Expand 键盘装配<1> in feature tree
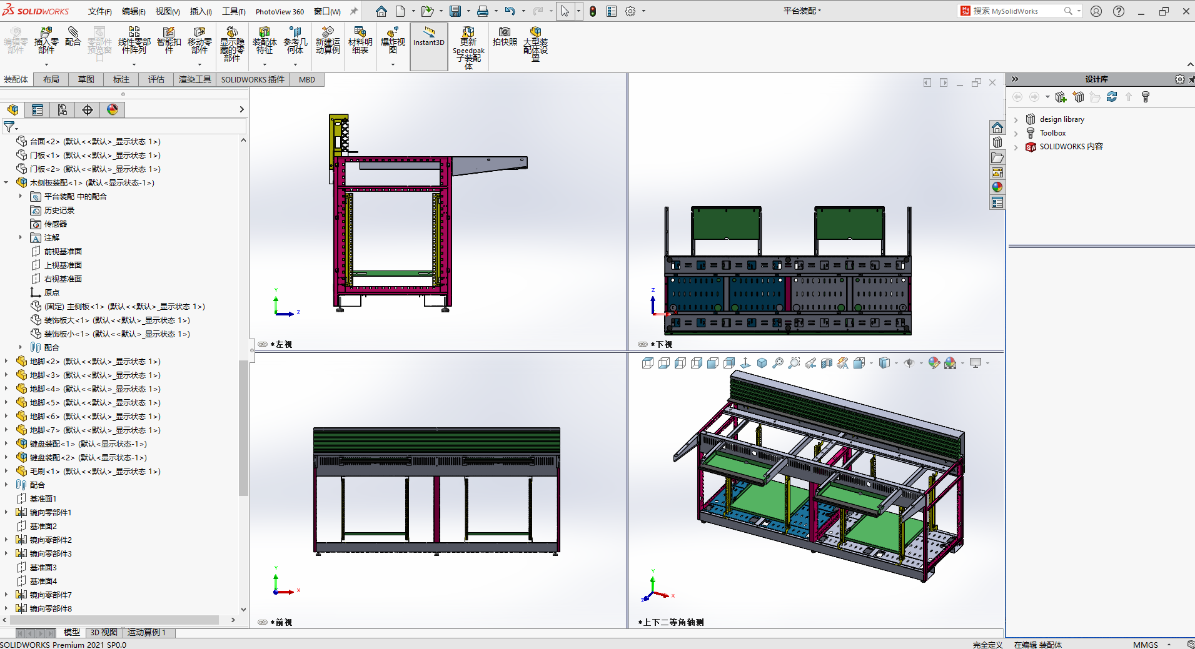Viewport: 1195px width, 649px height. [7, 443]
